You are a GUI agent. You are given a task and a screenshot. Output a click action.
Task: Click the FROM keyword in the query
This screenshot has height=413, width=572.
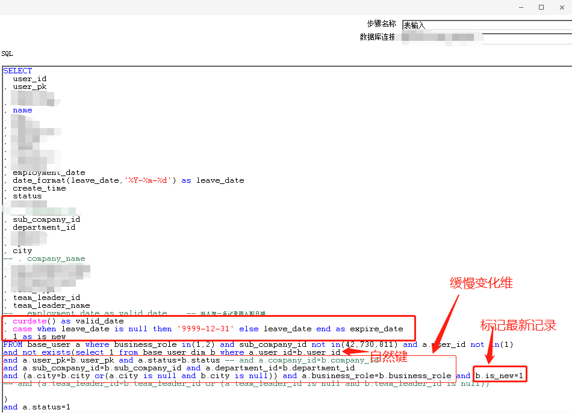click(13, 344)
